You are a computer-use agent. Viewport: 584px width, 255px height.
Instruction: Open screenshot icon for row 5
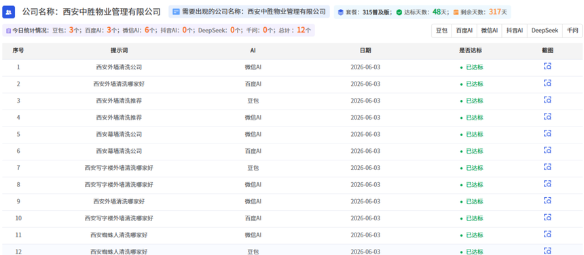click(x=547, y=133)
